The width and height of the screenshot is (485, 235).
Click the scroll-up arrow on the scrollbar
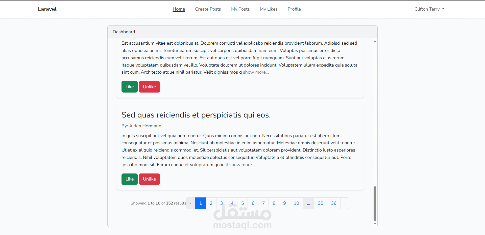pyautogui.click(x=375, y=41)
